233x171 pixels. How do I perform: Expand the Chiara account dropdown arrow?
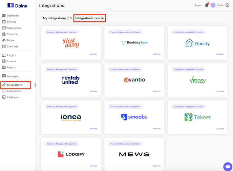click(x=227, y=5)
